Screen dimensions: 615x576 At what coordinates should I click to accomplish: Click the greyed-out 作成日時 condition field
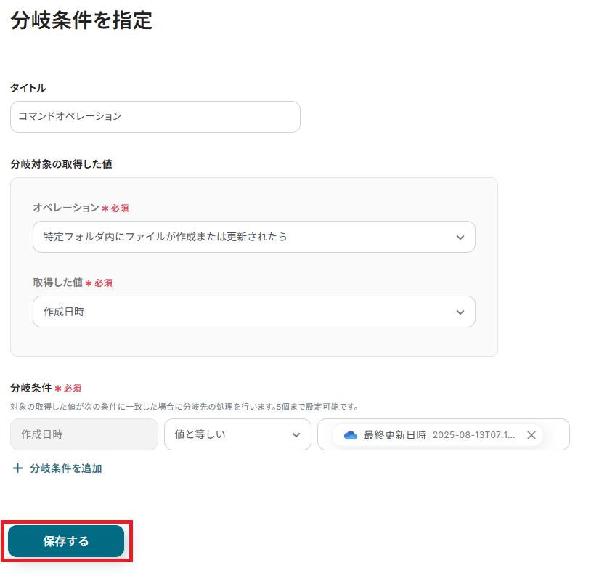pyautogui.click(x=84, y=434)
